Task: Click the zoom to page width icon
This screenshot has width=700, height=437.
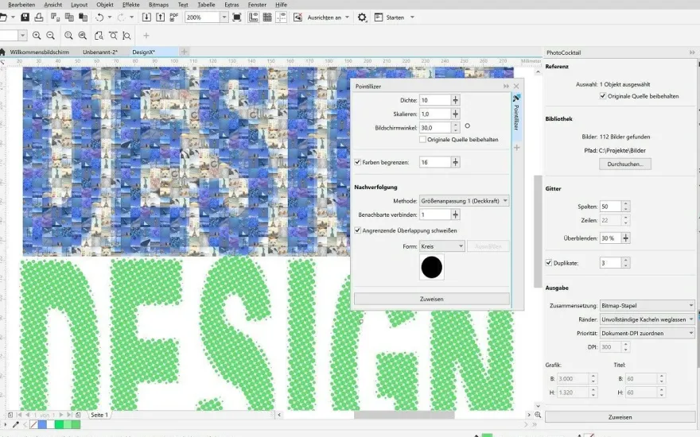Action: [x=113, y=36]
